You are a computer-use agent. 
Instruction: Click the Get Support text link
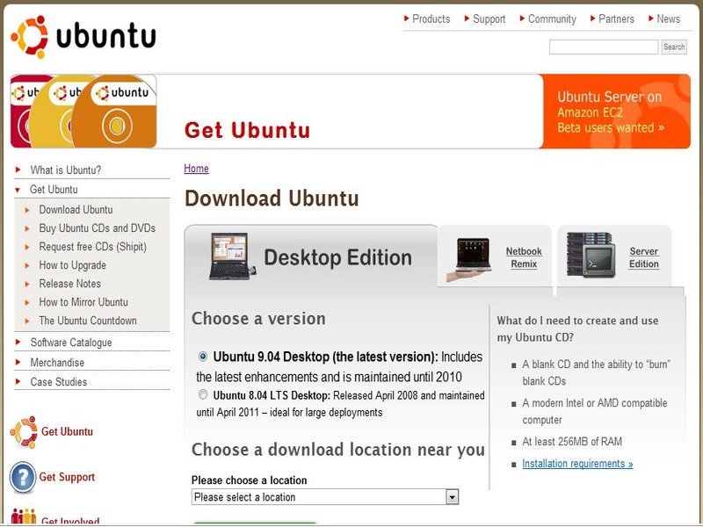[68, 477]
